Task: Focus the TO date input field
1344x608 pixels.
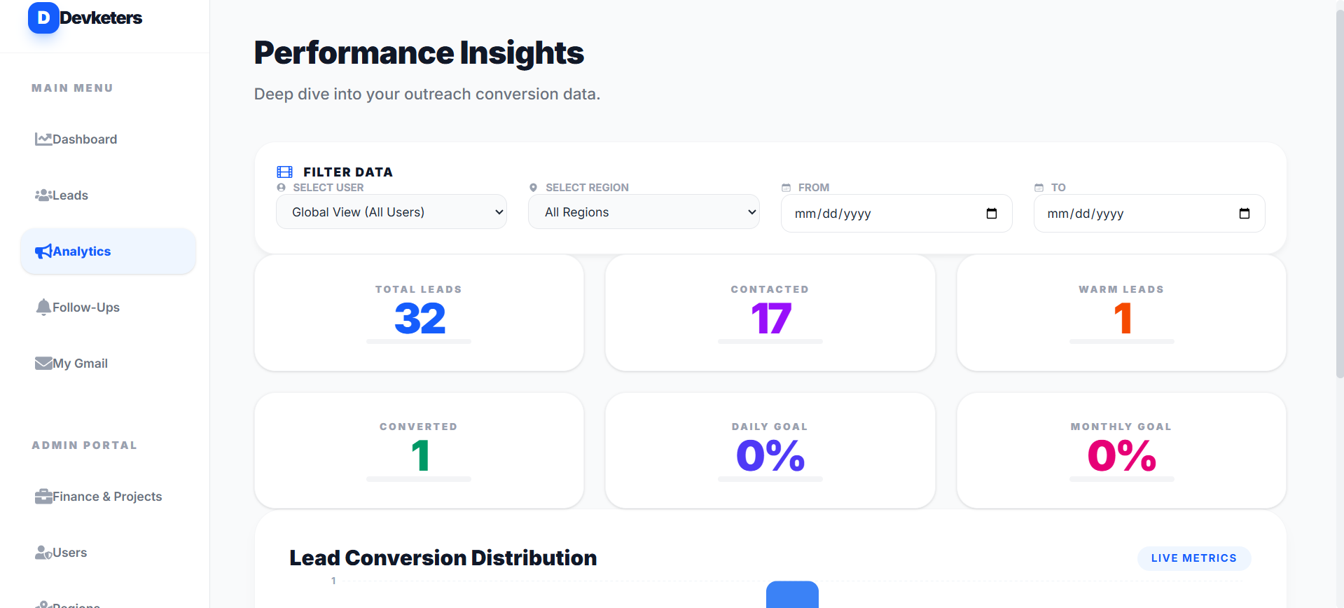Action: pyautogui.click(x=1149, y=214)
